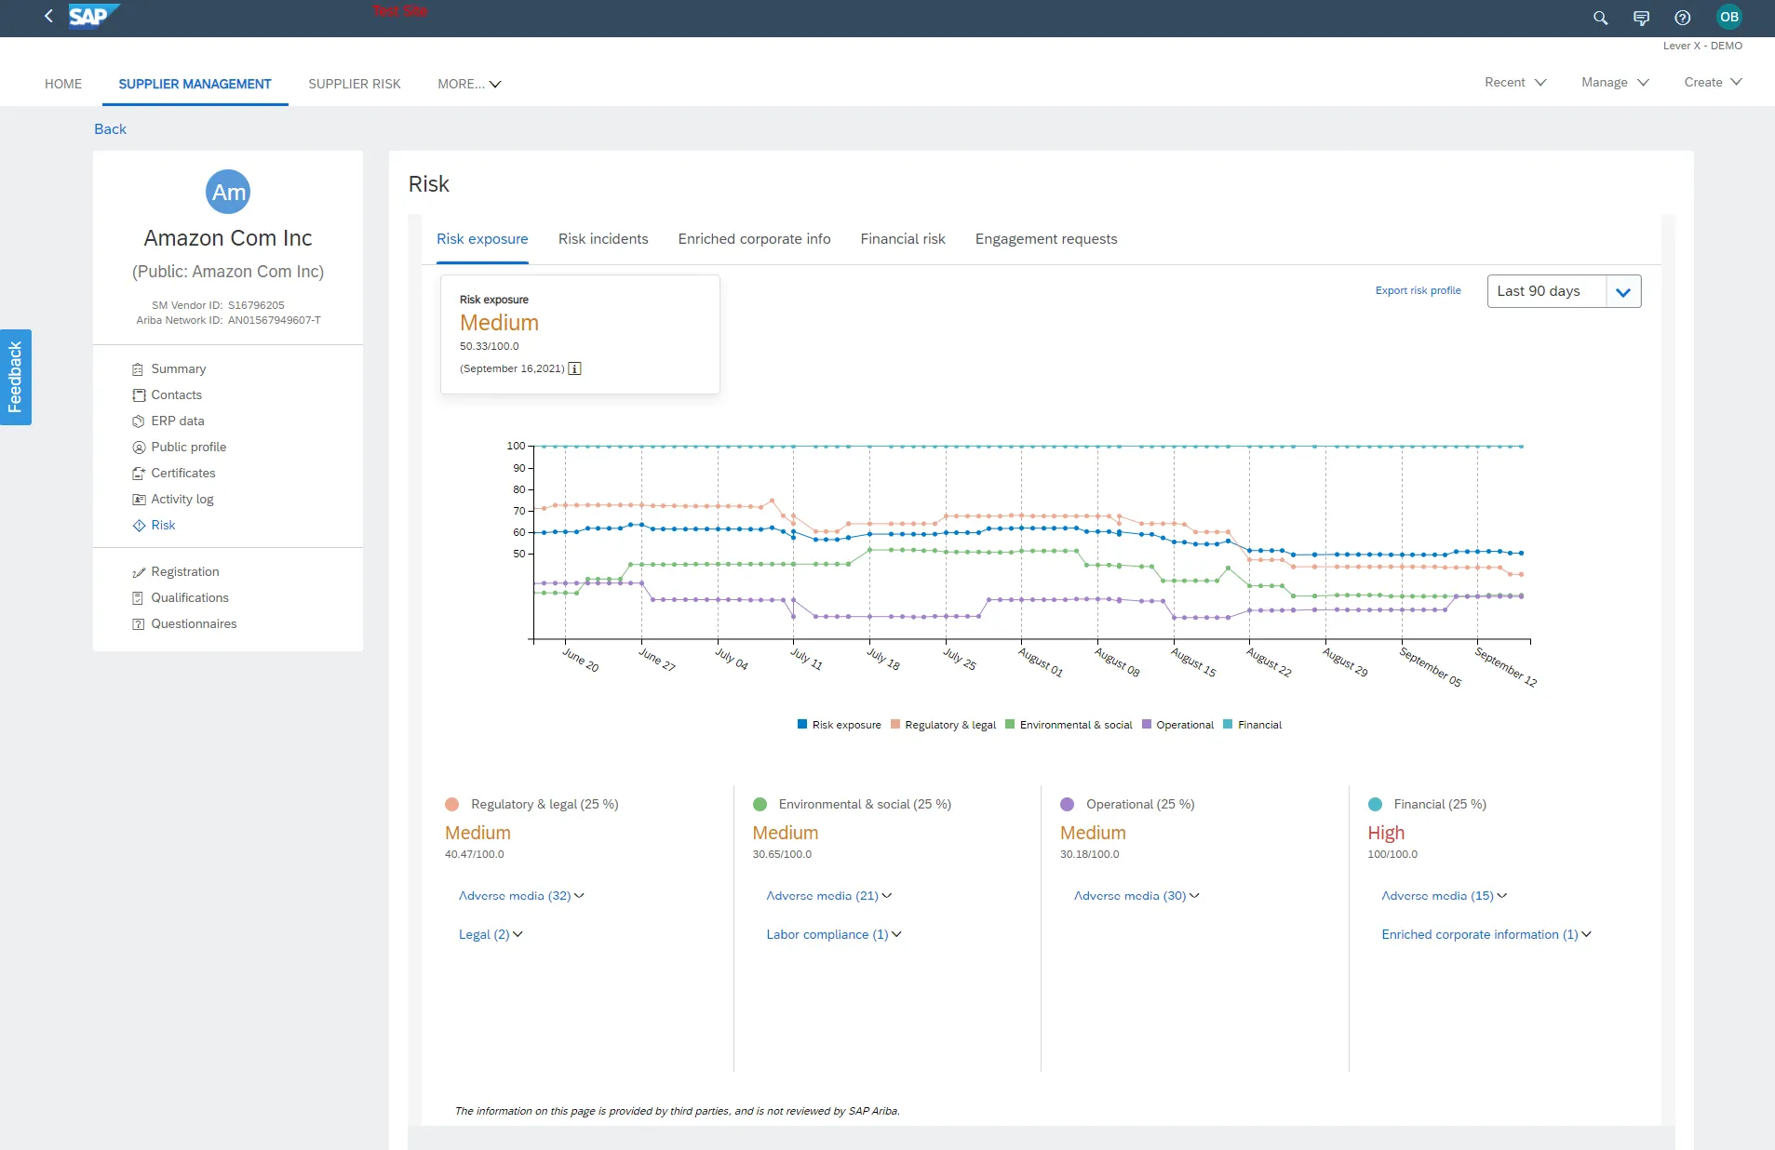Open the Feedback side button
The image size is (1775, 1150).
tap(15, 377)
